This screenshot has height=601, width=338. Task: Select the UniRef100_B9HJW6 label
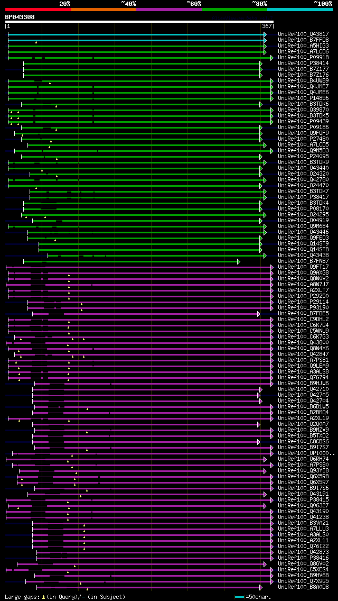click(303, 383)
